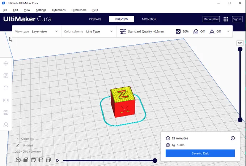Viewport: 246px width, 166px height.
Task: Click the layer number field showing 100
Action: [240, 43]
